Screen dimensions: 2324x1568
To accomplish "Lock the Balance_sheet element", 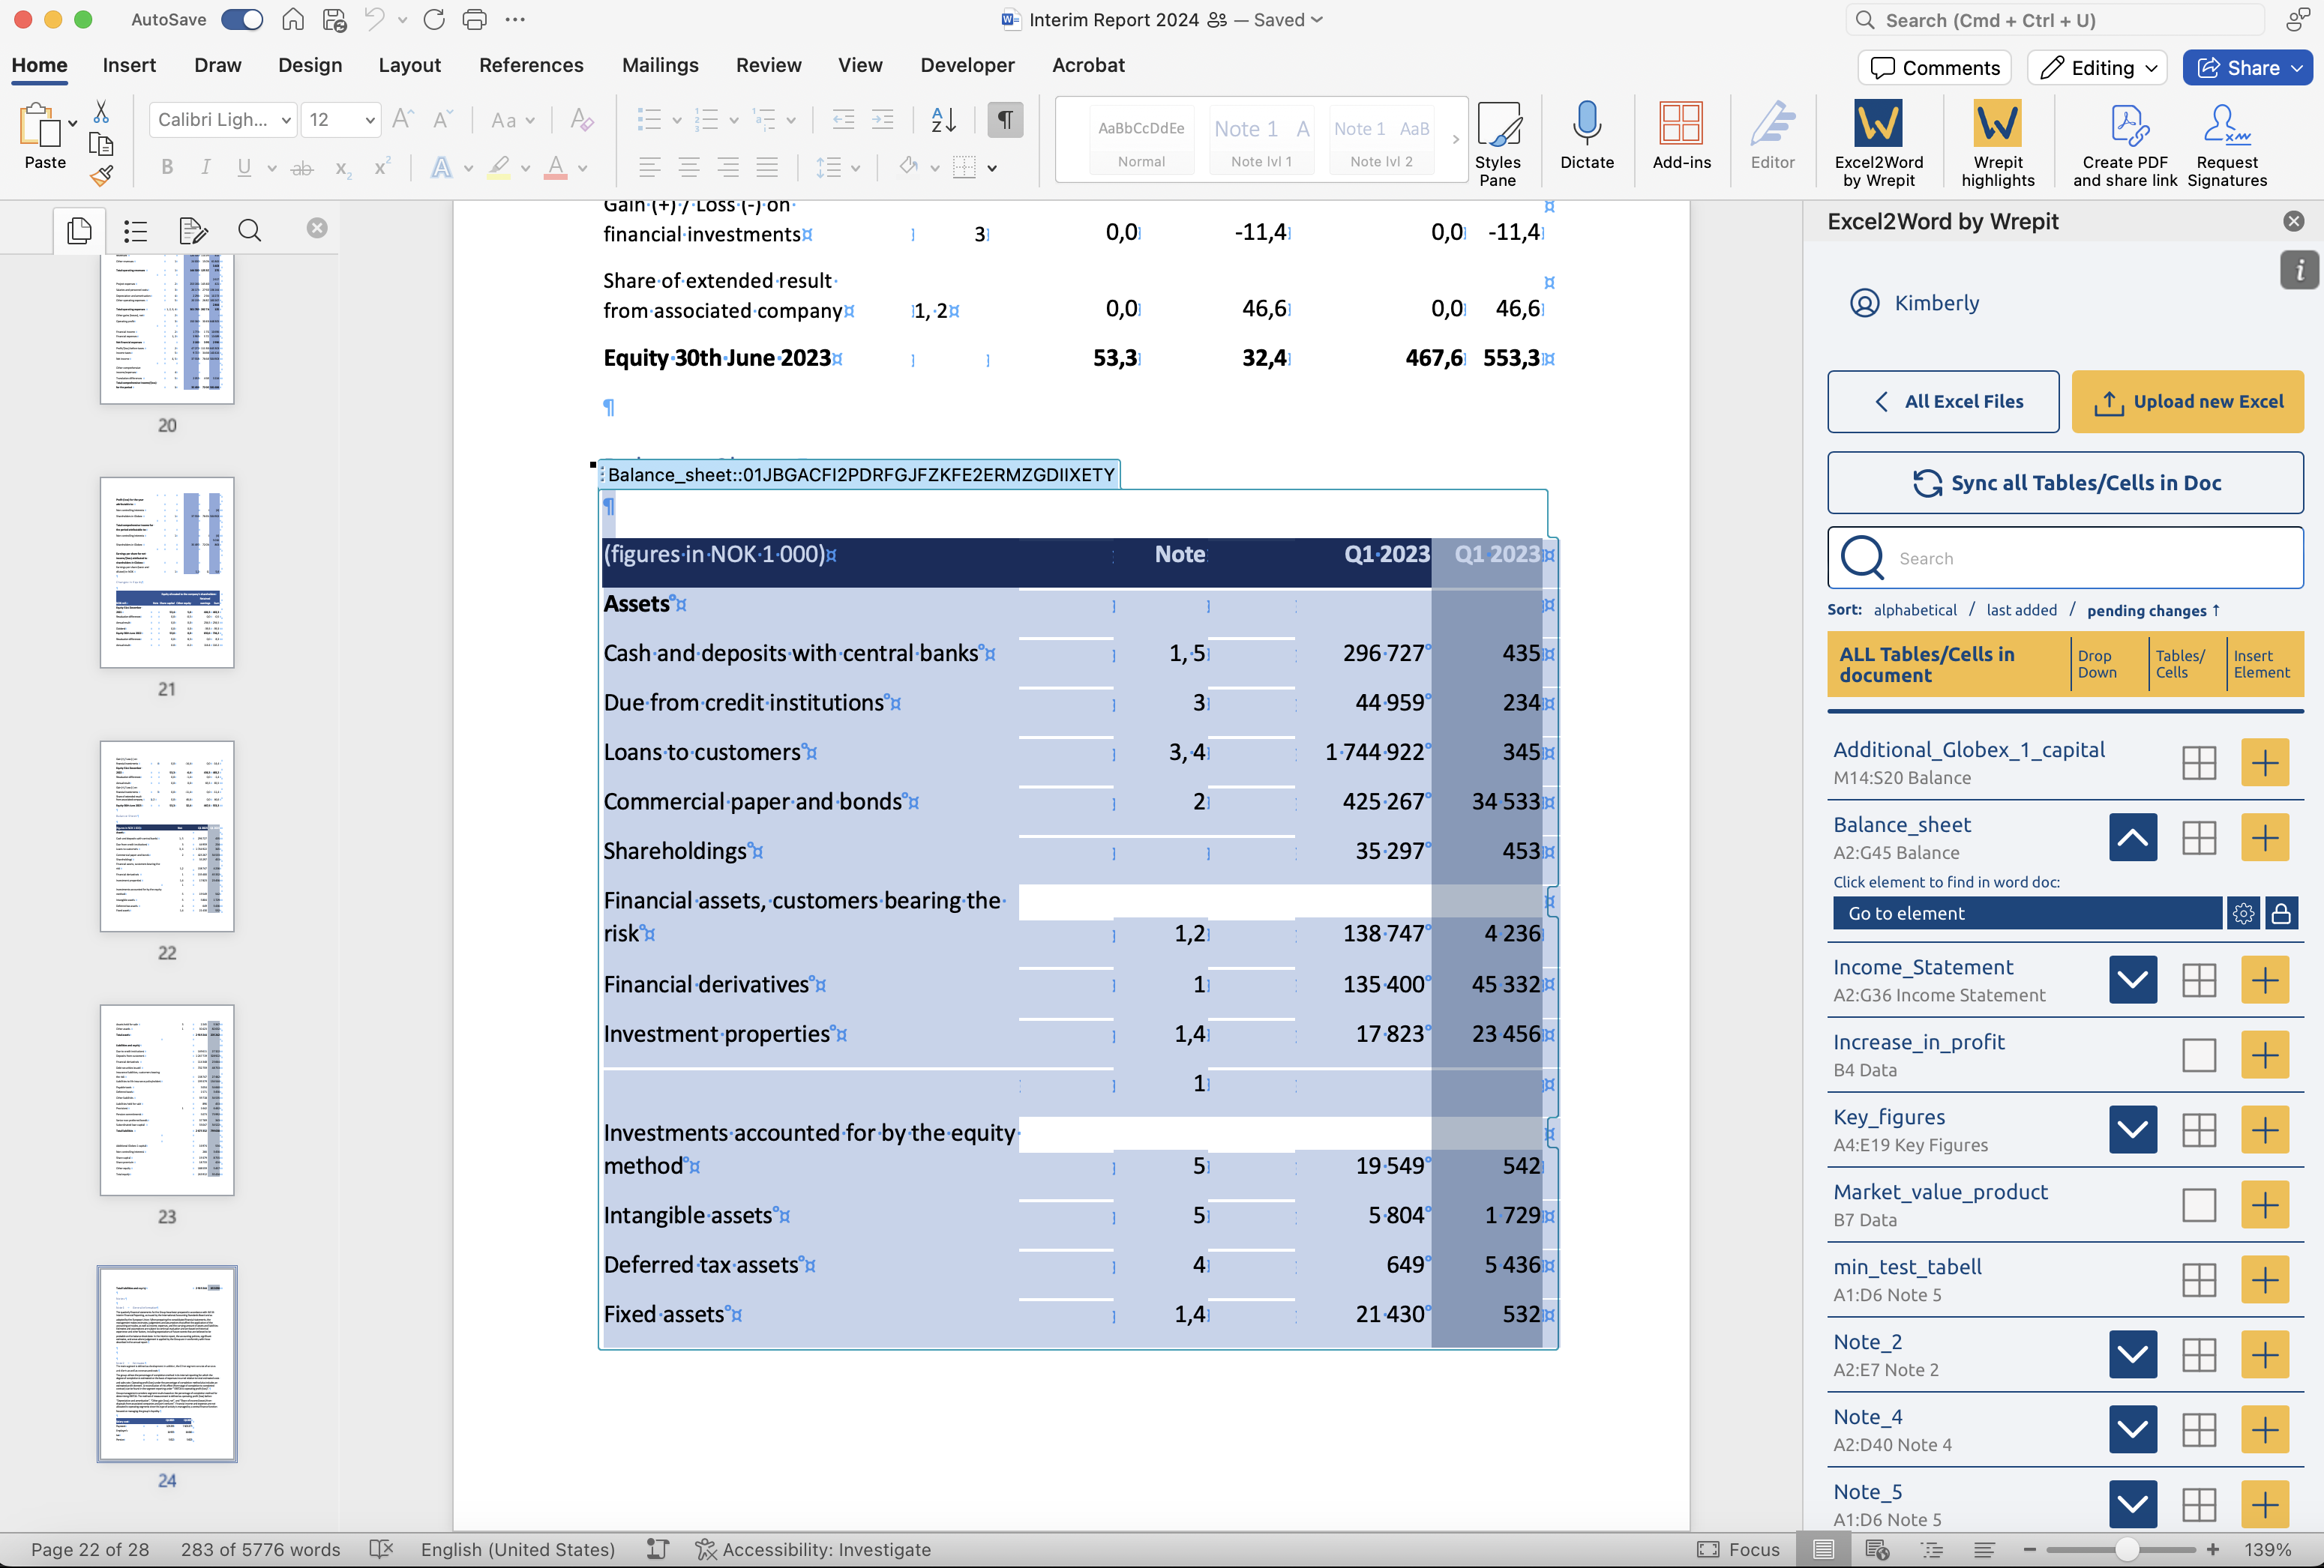I will (2280, 914).
